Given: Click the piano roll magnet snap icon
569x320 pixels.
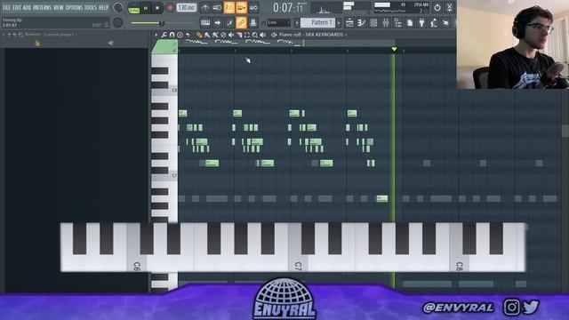Looking at the screenshot, I should pyautogui.click(x=172, y=35).
